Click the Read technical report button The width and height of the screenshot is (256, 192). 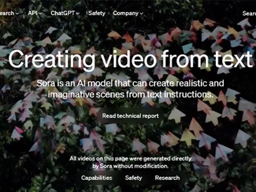click(130, 116)
